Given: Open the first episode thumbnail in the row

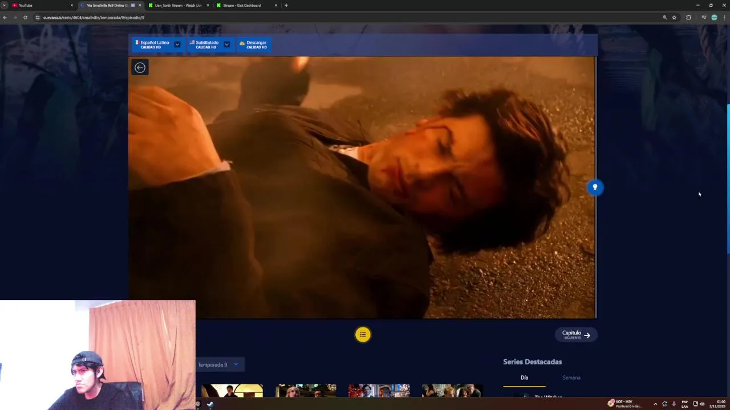Looking at the screenshot, I should coord(232,391).
